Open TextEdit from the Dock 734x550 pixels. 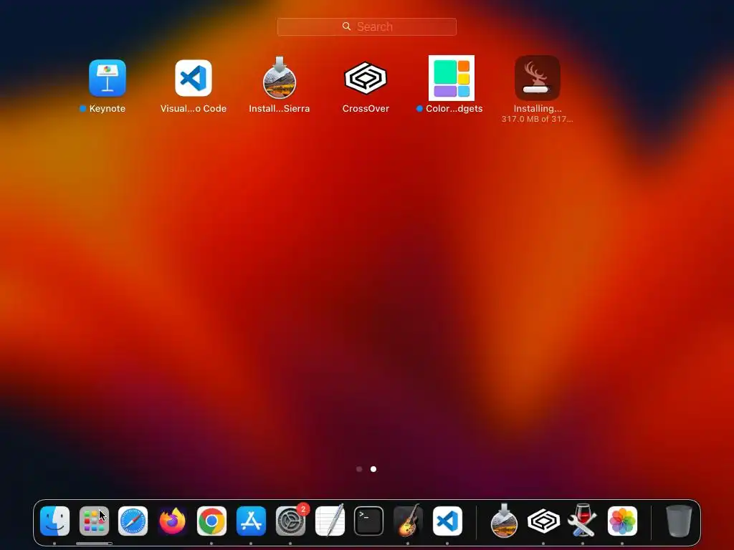click(x=330, y=521)
